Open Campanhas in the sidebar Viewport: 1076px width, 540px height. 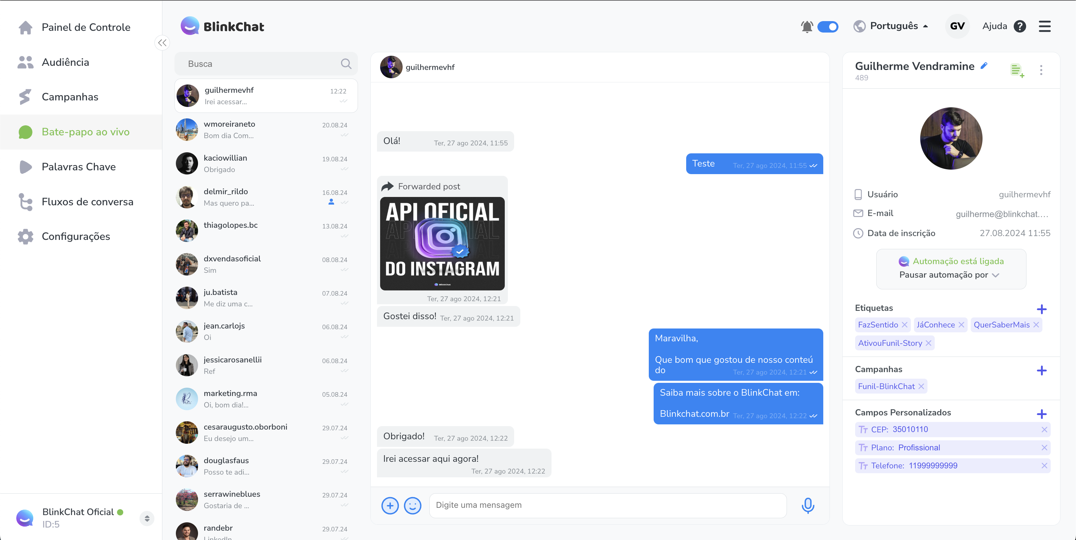81,97
